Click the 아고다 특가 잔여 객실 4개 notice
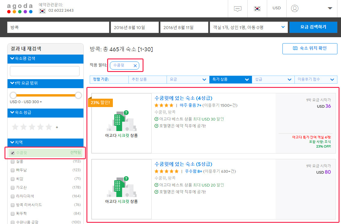The width and height of the screenshot is (341, 224). (311, 137)
